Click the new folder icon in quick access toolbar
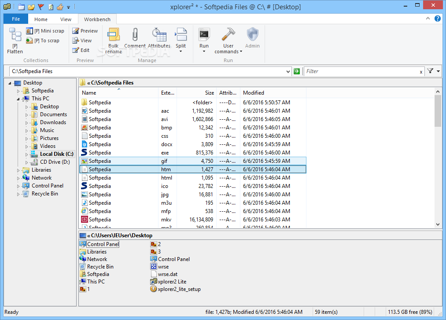This screenshot has width=446, height=320. click(21, 7)
